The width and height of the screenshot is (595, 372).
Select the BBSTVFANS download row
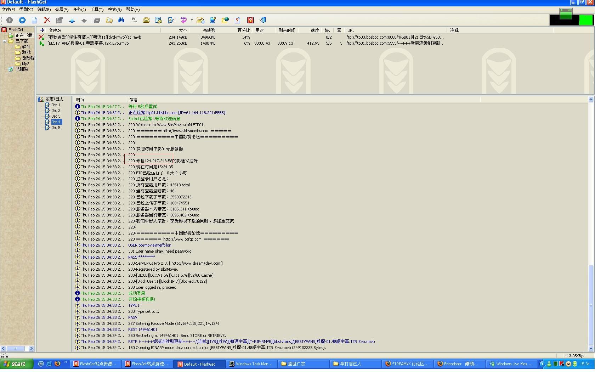88,43
